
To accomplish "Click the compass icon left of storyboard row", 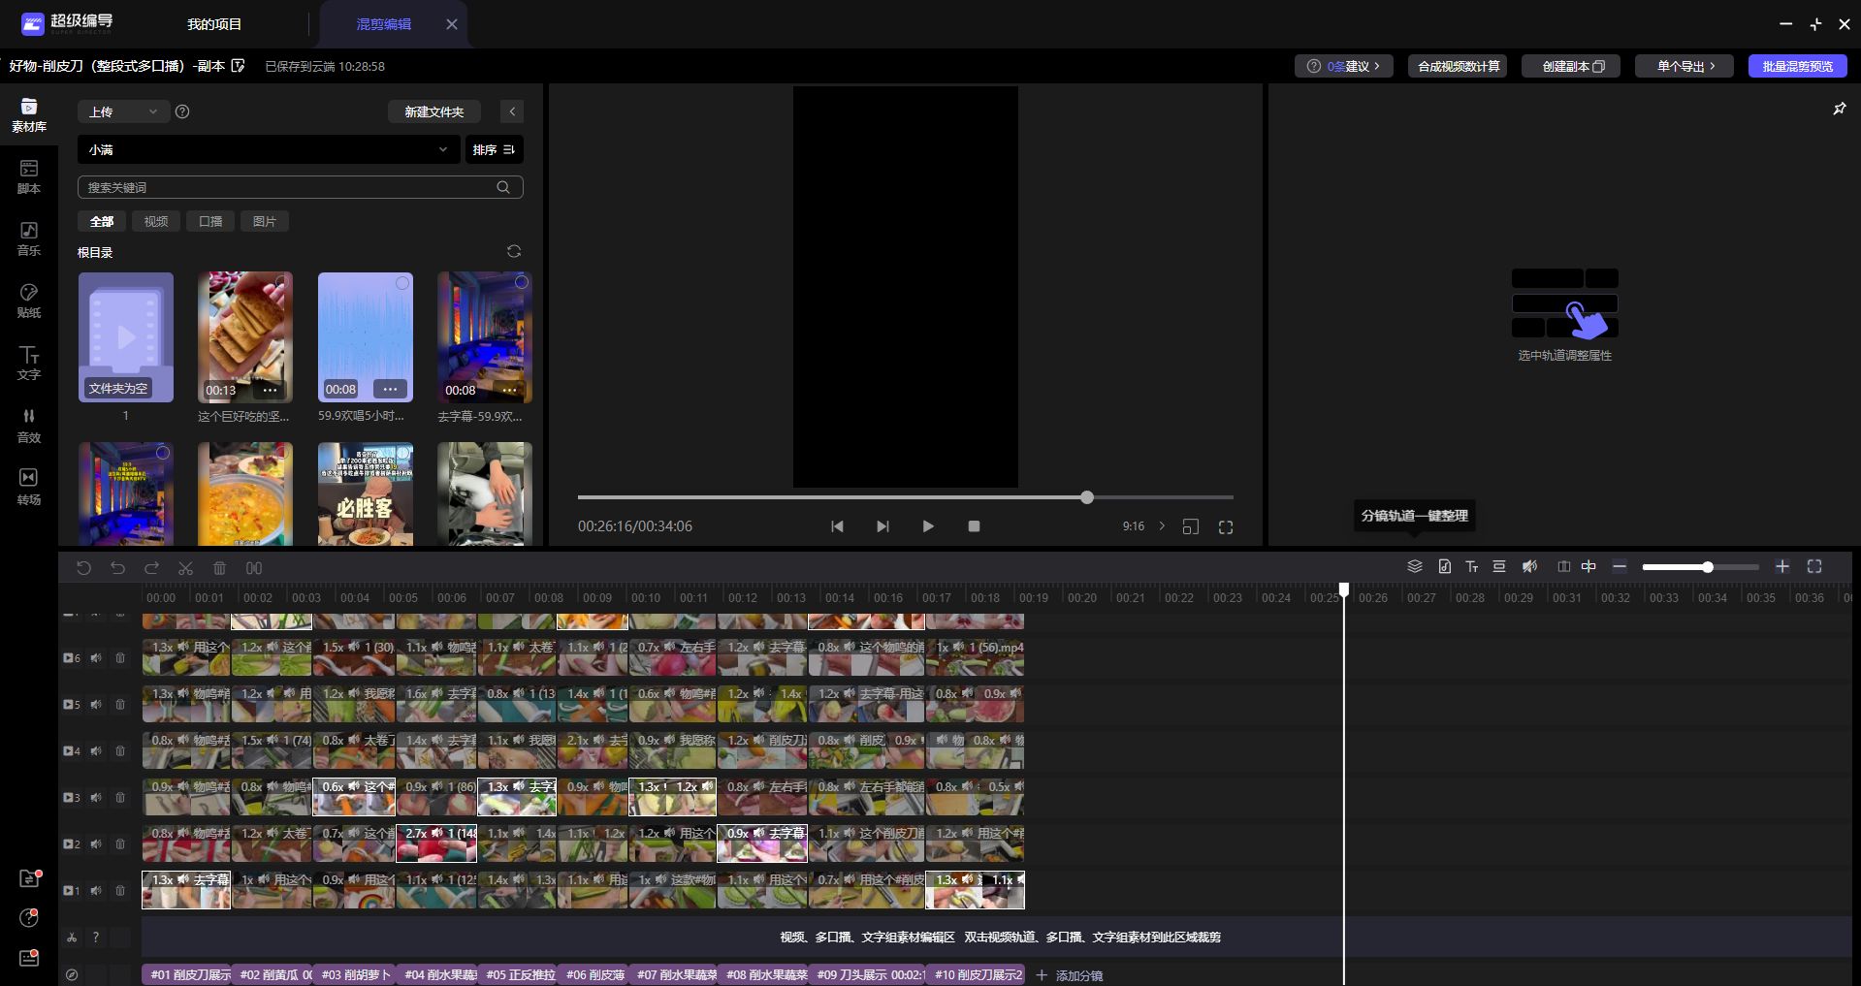I will point(72,974).
